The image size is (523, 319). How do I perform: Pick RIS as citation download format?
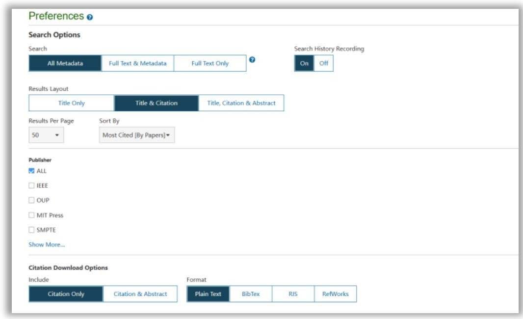[x=293, y=294]
